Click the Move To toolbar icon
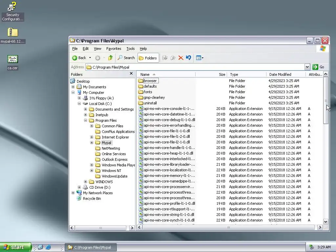Image resolution: width=336 pixels, height=252 pixels. click(x=165, y=58)
